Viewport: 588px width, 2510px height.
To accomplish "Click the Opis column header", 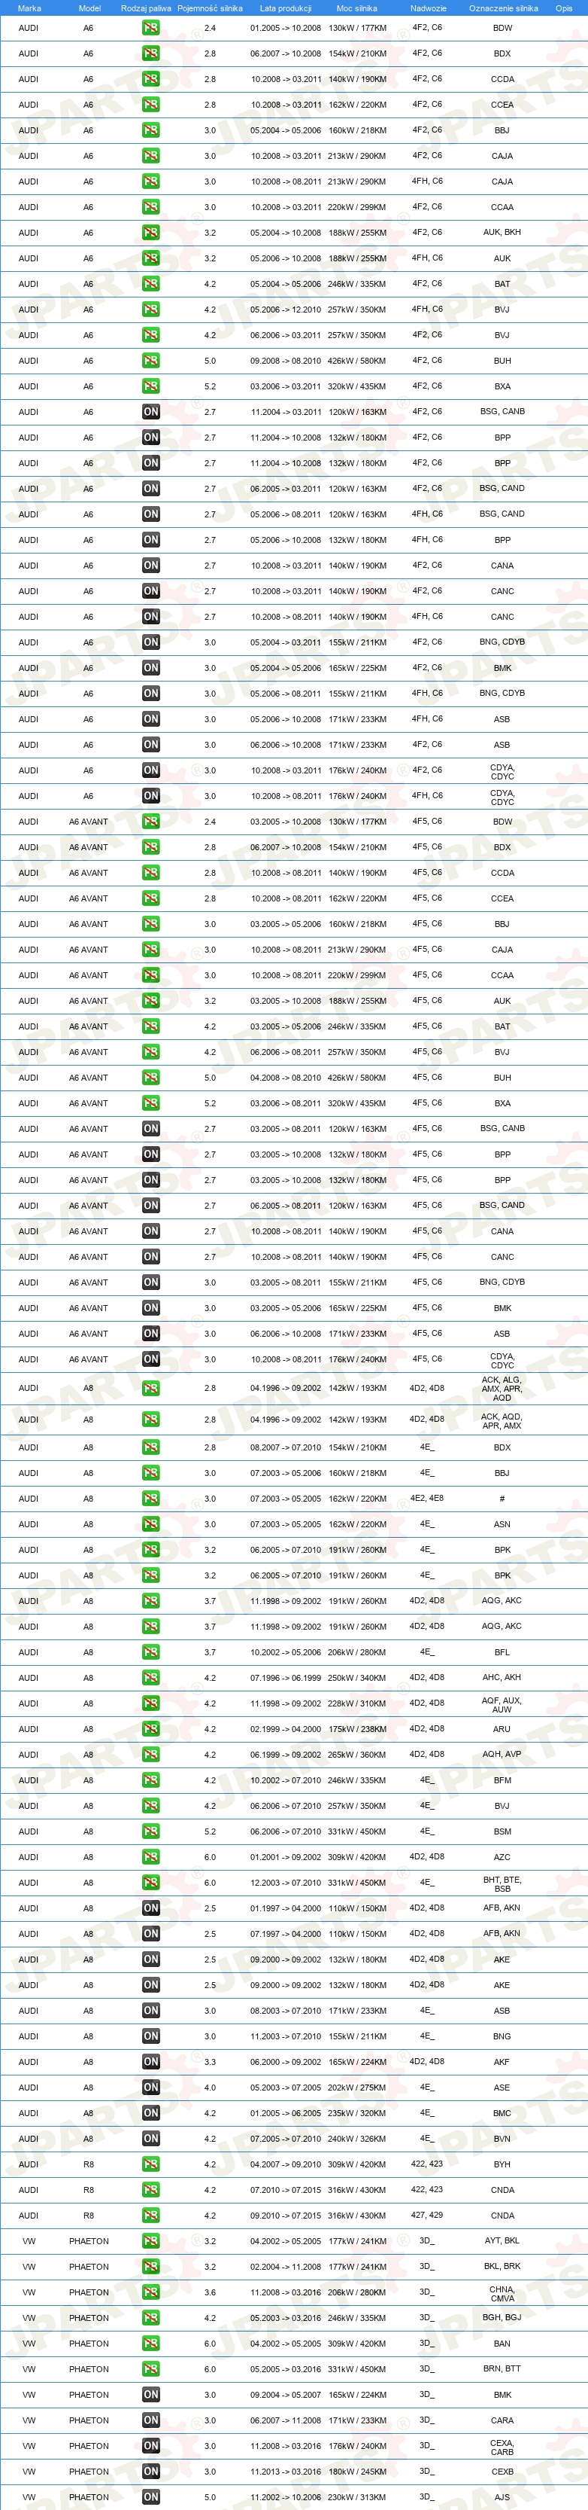I will pos(564,8).
